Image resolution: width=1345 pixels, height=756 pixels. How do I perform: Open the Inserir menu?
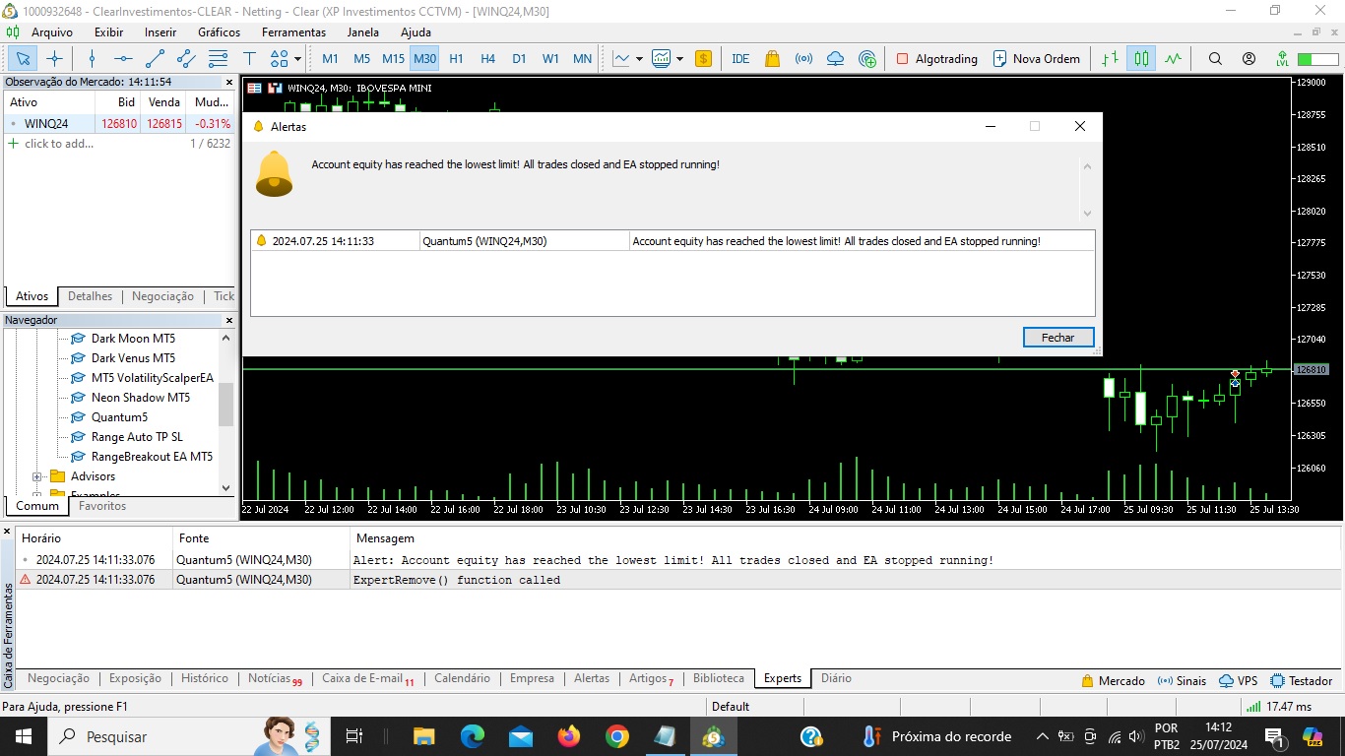click(160, 32)
